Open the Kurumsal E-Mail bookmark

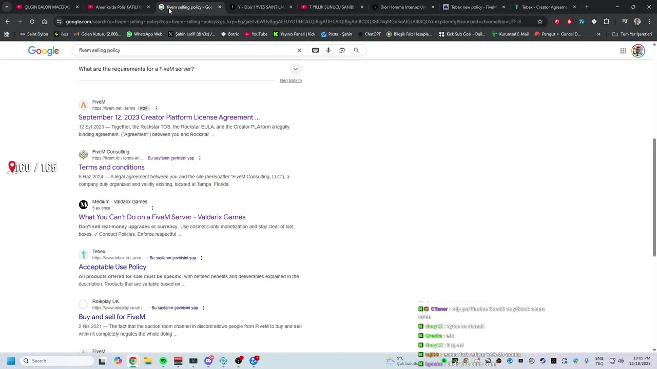[510, 34]
